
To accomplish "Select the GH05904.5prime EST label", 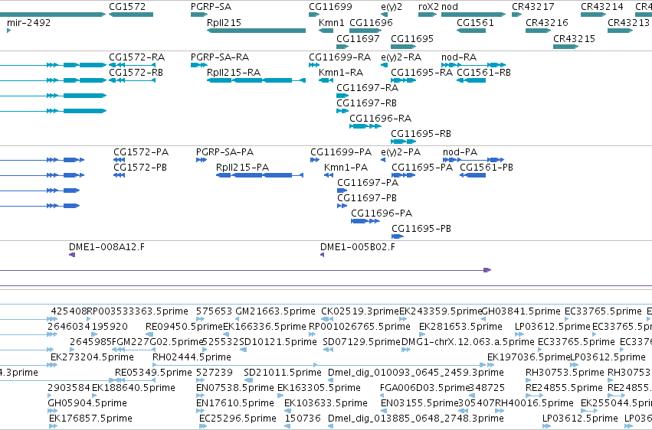I will click(87, 403).
